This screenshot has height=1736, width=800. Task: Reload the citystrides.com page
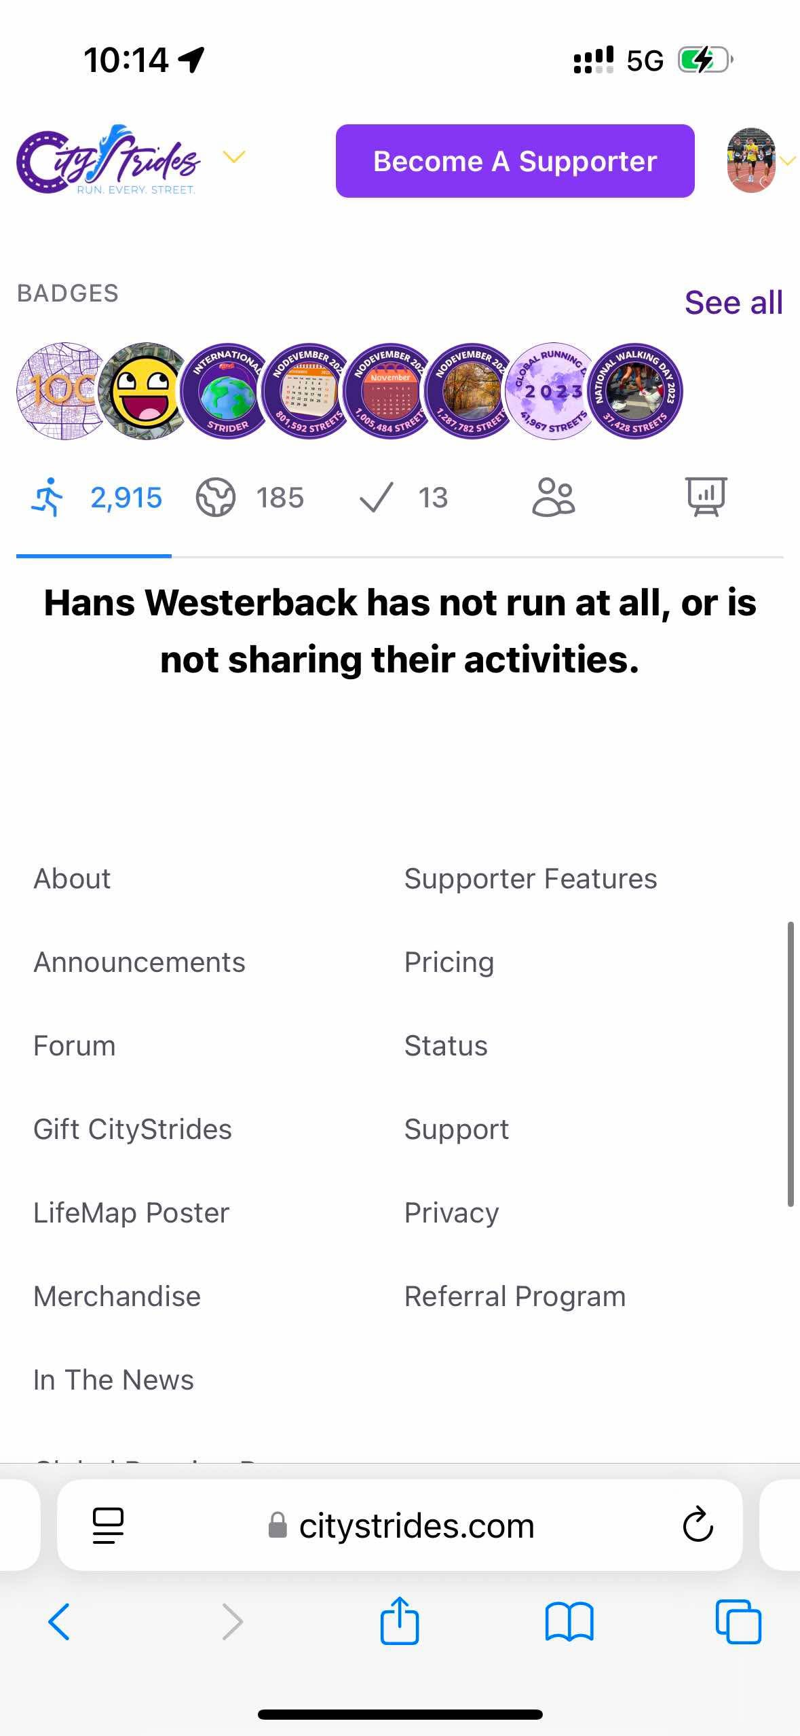[698, 1525]
